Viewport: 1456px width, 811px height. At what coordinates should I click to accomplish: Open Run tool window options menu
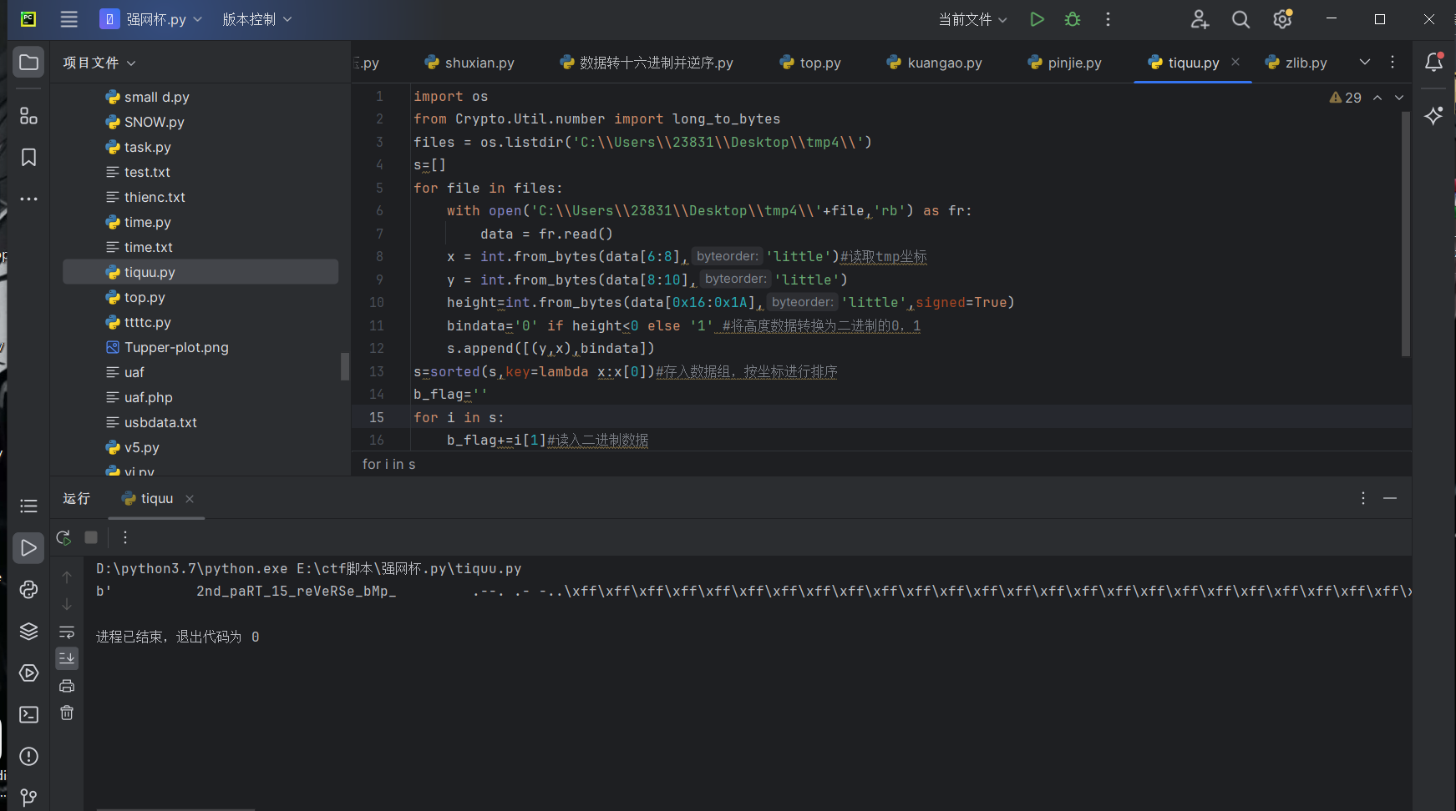1363,498
